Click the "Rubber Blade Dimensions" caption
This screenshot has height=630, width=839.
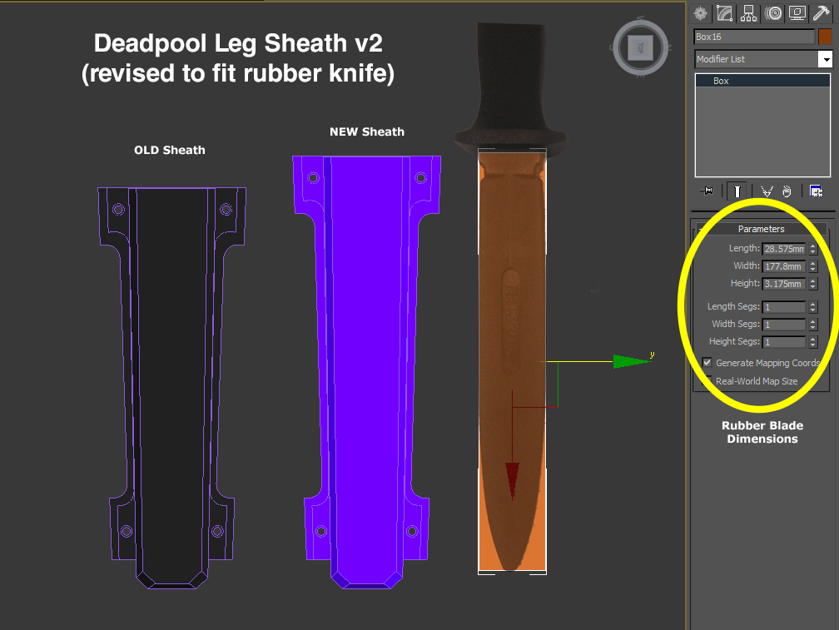tap(762, 432)
